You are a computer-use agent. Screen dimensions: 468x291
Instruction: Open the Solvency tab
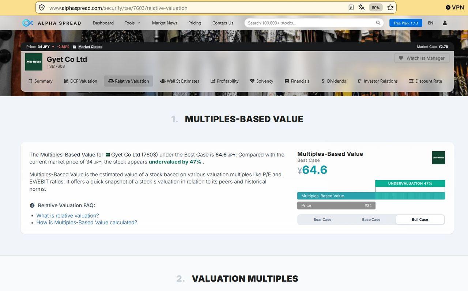point(261,81)
